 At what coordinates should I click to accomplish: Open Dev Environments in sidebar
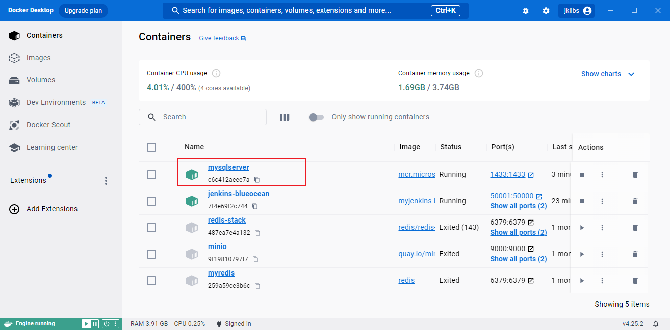coord(61,103)
